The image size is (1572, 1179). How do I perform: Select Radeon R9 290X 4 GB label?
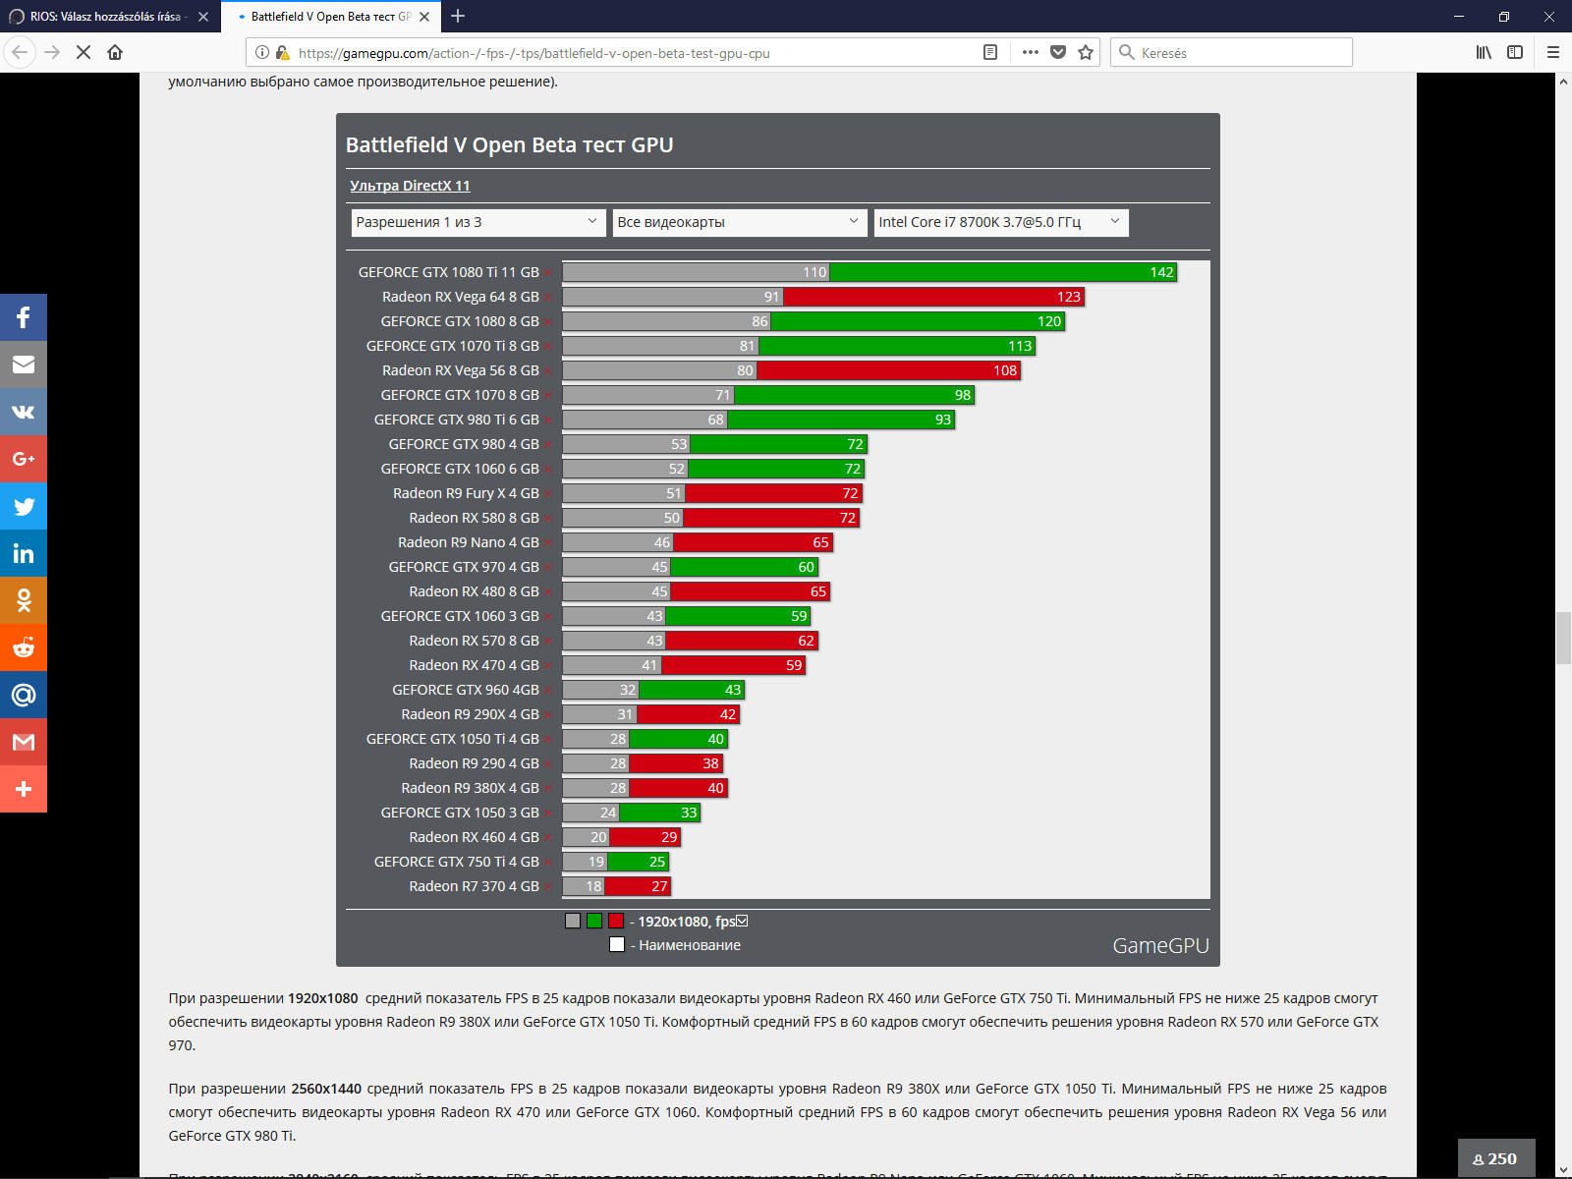(470, 714)
